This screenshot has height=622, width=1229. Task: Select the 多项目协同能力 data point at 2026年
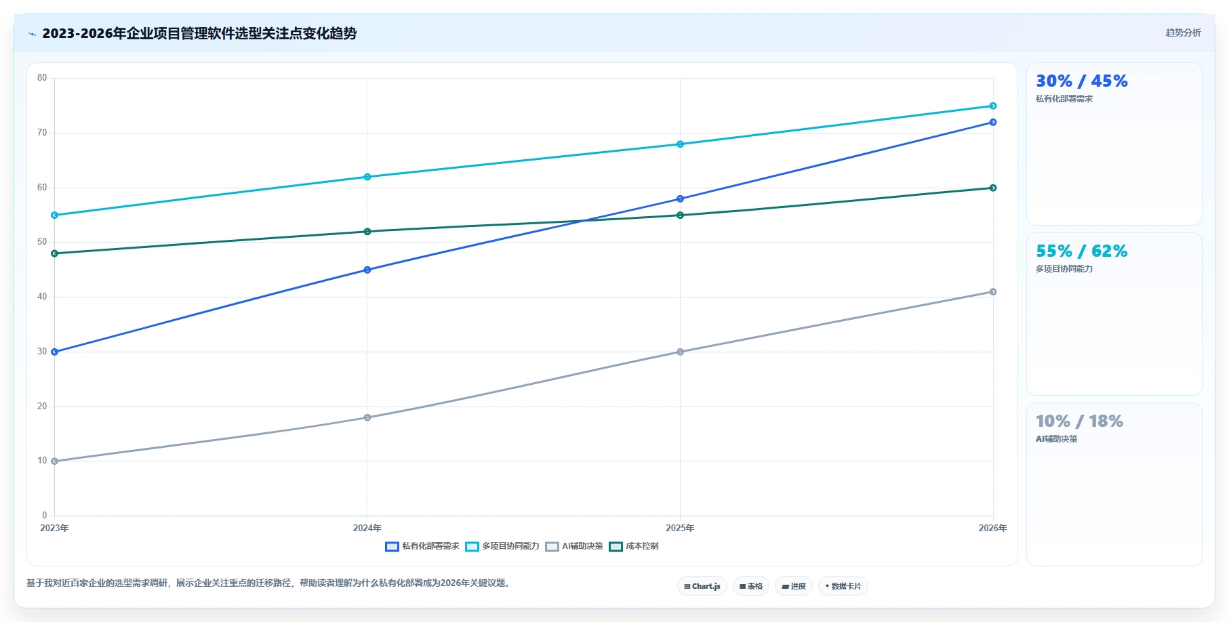[x=993, y=106]
